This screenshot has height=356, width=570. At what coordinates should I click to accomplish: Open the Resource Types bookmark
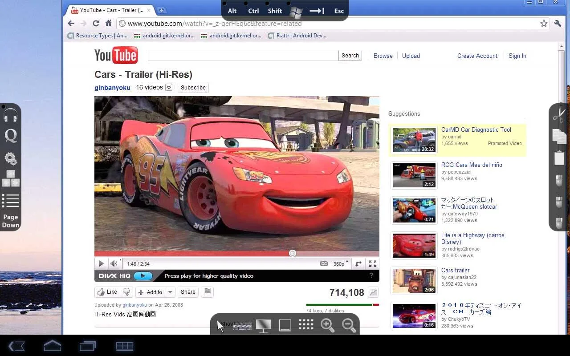(98, 36)
